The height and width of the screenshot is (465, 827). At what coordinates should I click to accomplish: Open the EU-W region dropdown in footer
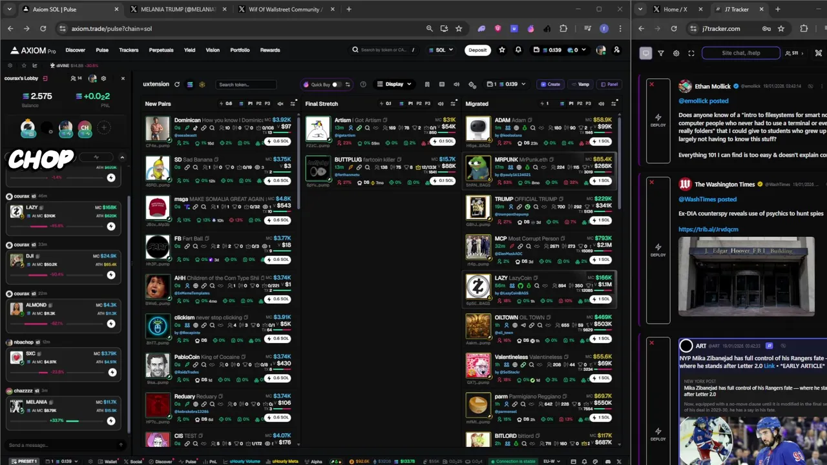[x=552, y=461]
